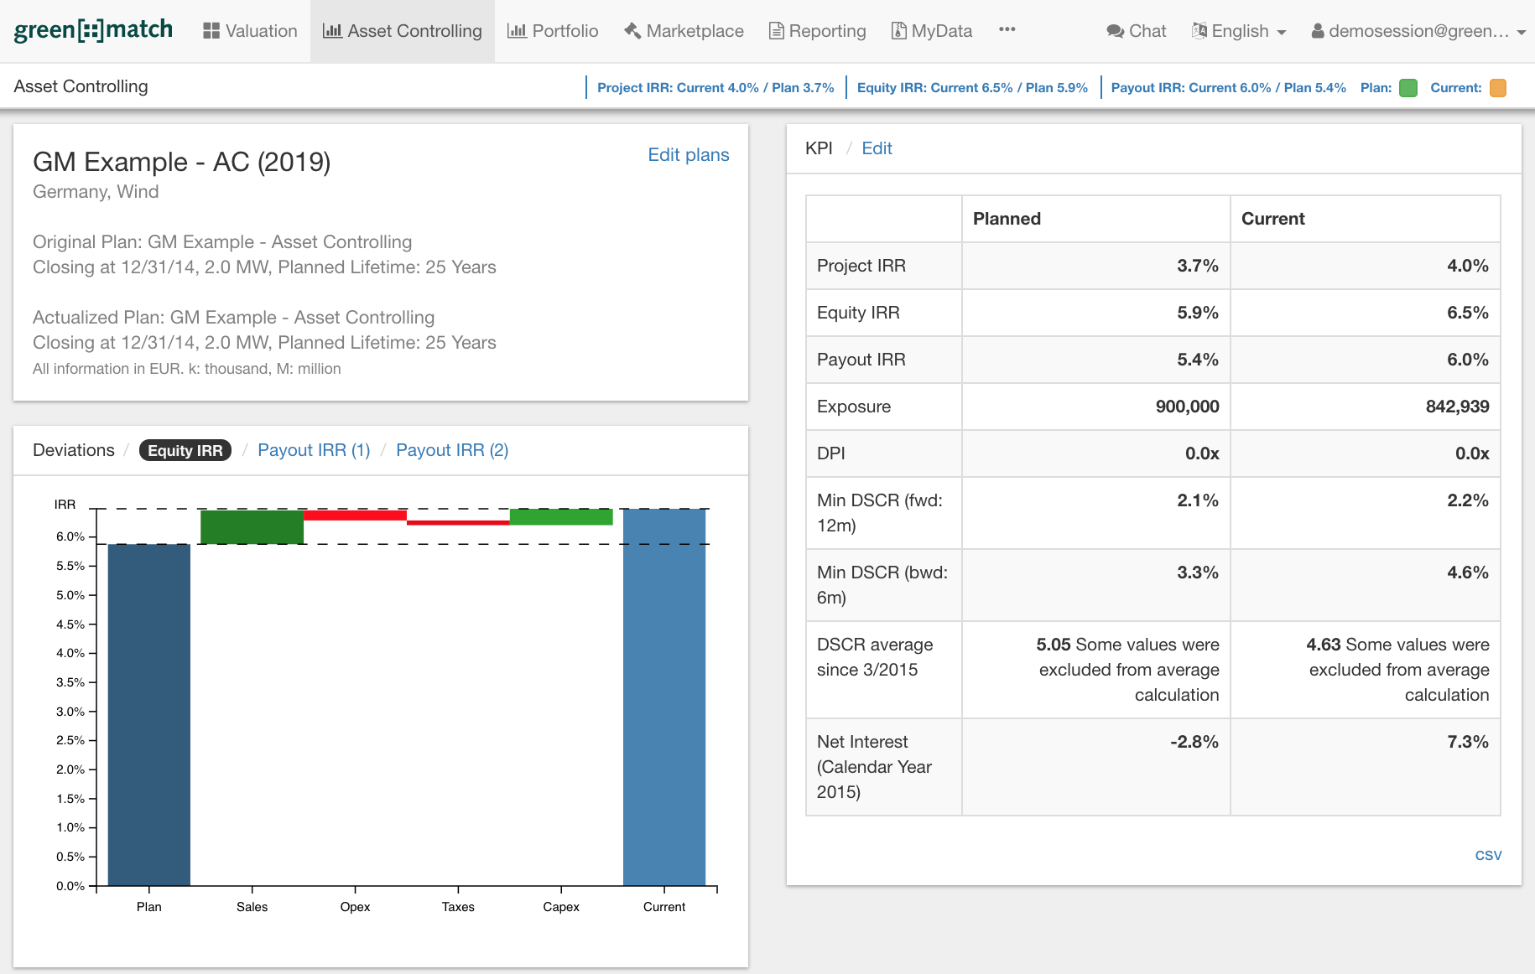
Task: Select the Equity IRR deviations pill
Action: [x=185, y=450]
